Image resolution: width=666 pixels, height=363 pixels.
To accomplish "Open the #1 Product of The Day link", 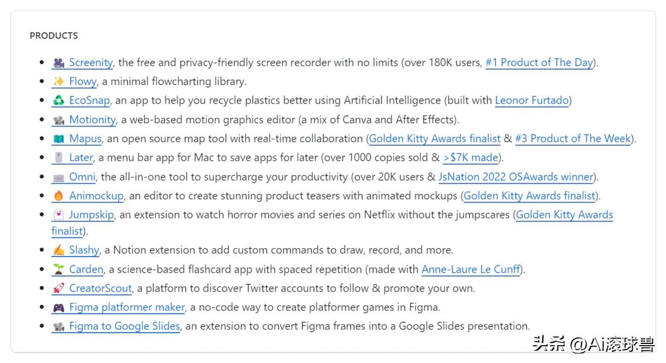I will (539, 62).
